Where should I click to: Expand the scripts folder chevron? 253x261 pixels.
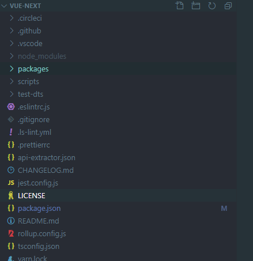pos(12,81)
